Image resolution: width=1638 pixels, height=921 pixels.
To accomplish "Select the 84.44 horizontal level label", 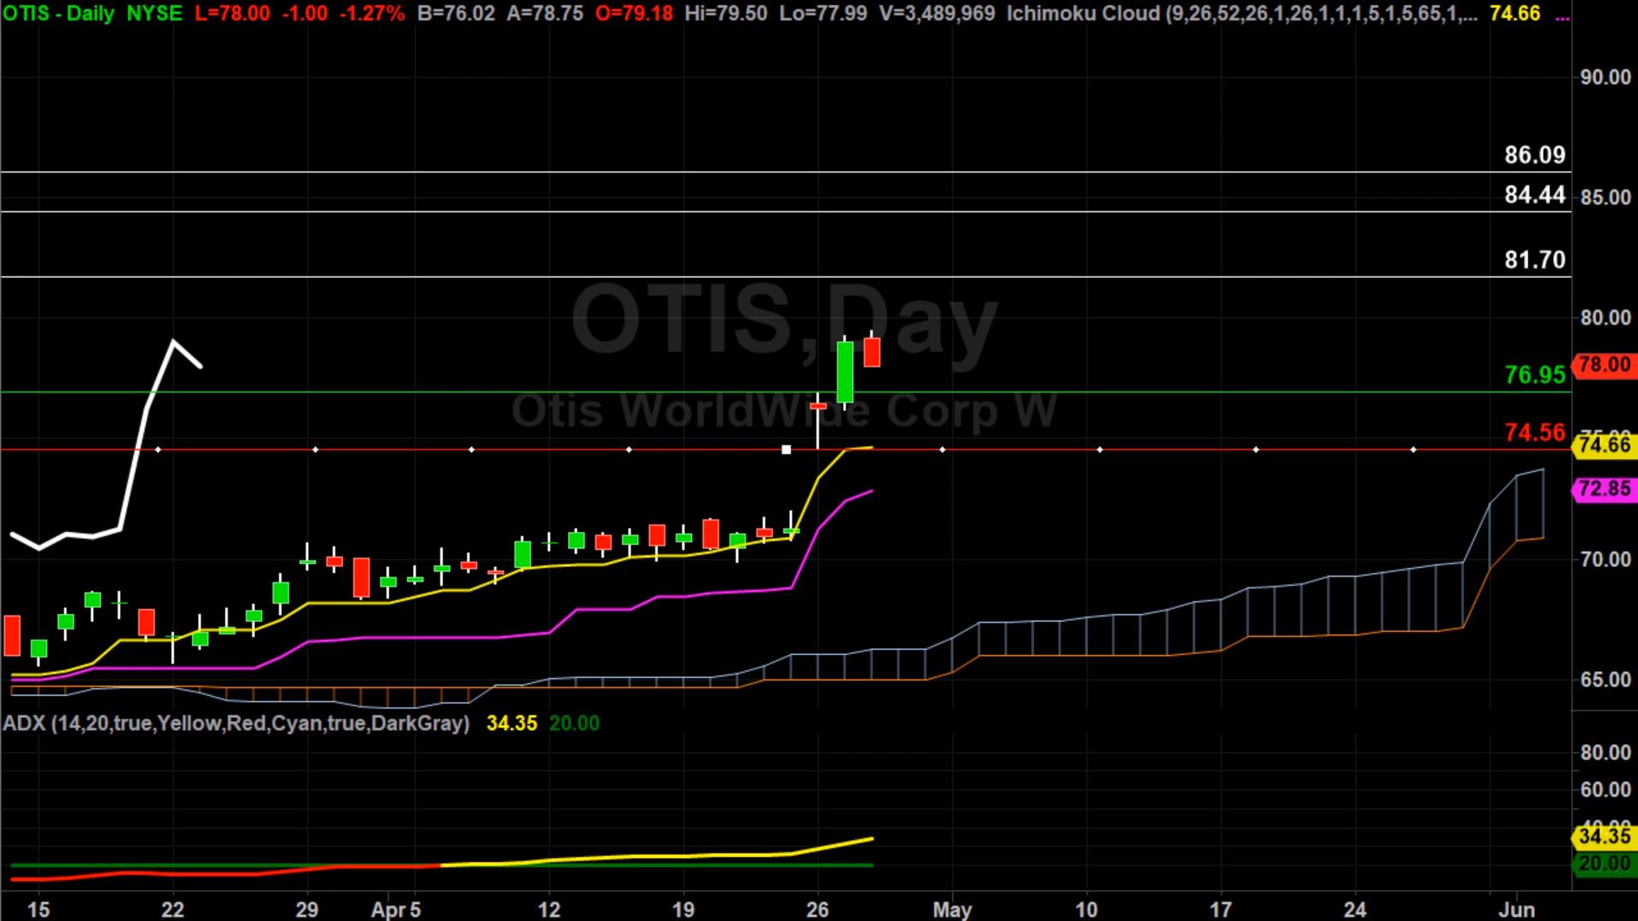I will click(x=1535, y=195).
